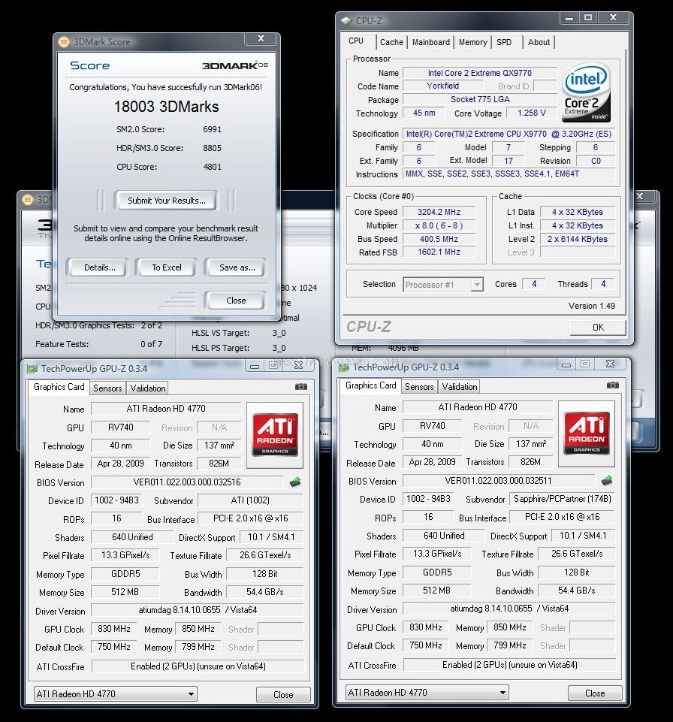Screen dimensions: 673x722
Task: Click the ATI Radeon logo in left GPU-Z
Action: point(275,434)
